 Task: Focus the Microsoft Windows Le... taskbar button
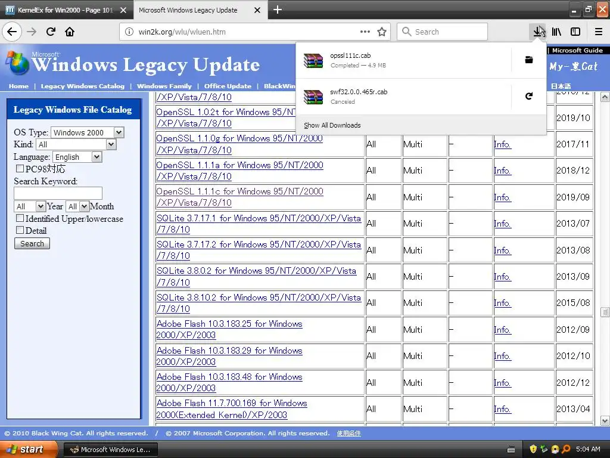point(110,450)
